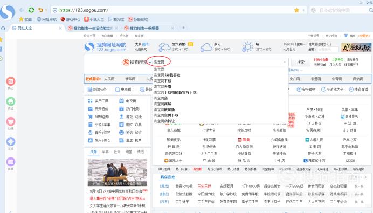Click the home icon left of tabs

click(3, 28)
